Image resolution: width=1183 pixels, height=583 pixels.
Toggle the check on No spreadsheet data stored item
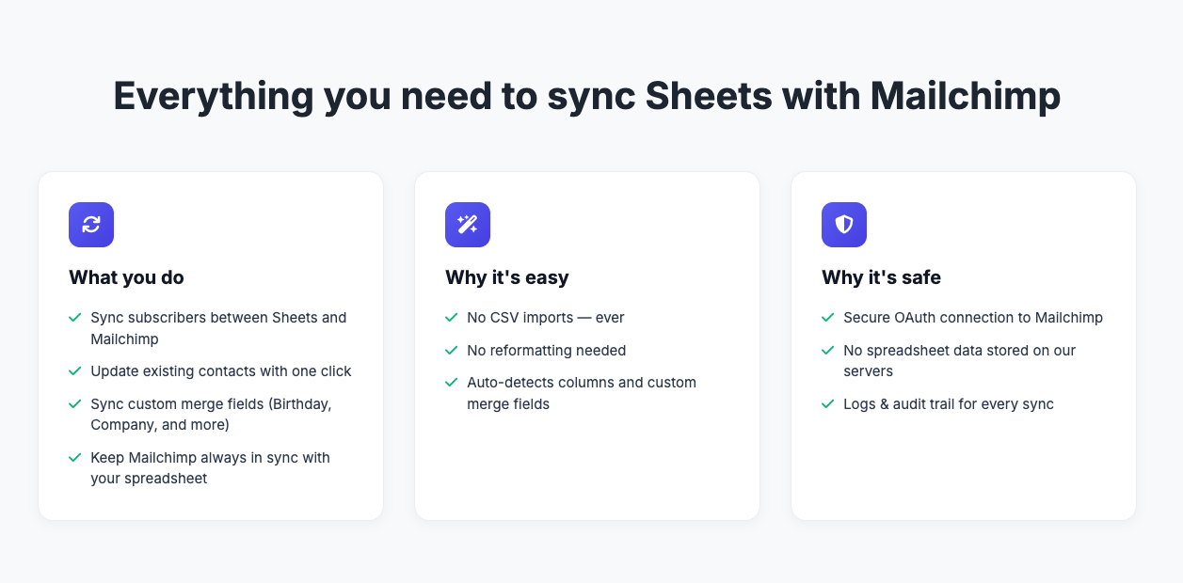[x=827, y=351]
